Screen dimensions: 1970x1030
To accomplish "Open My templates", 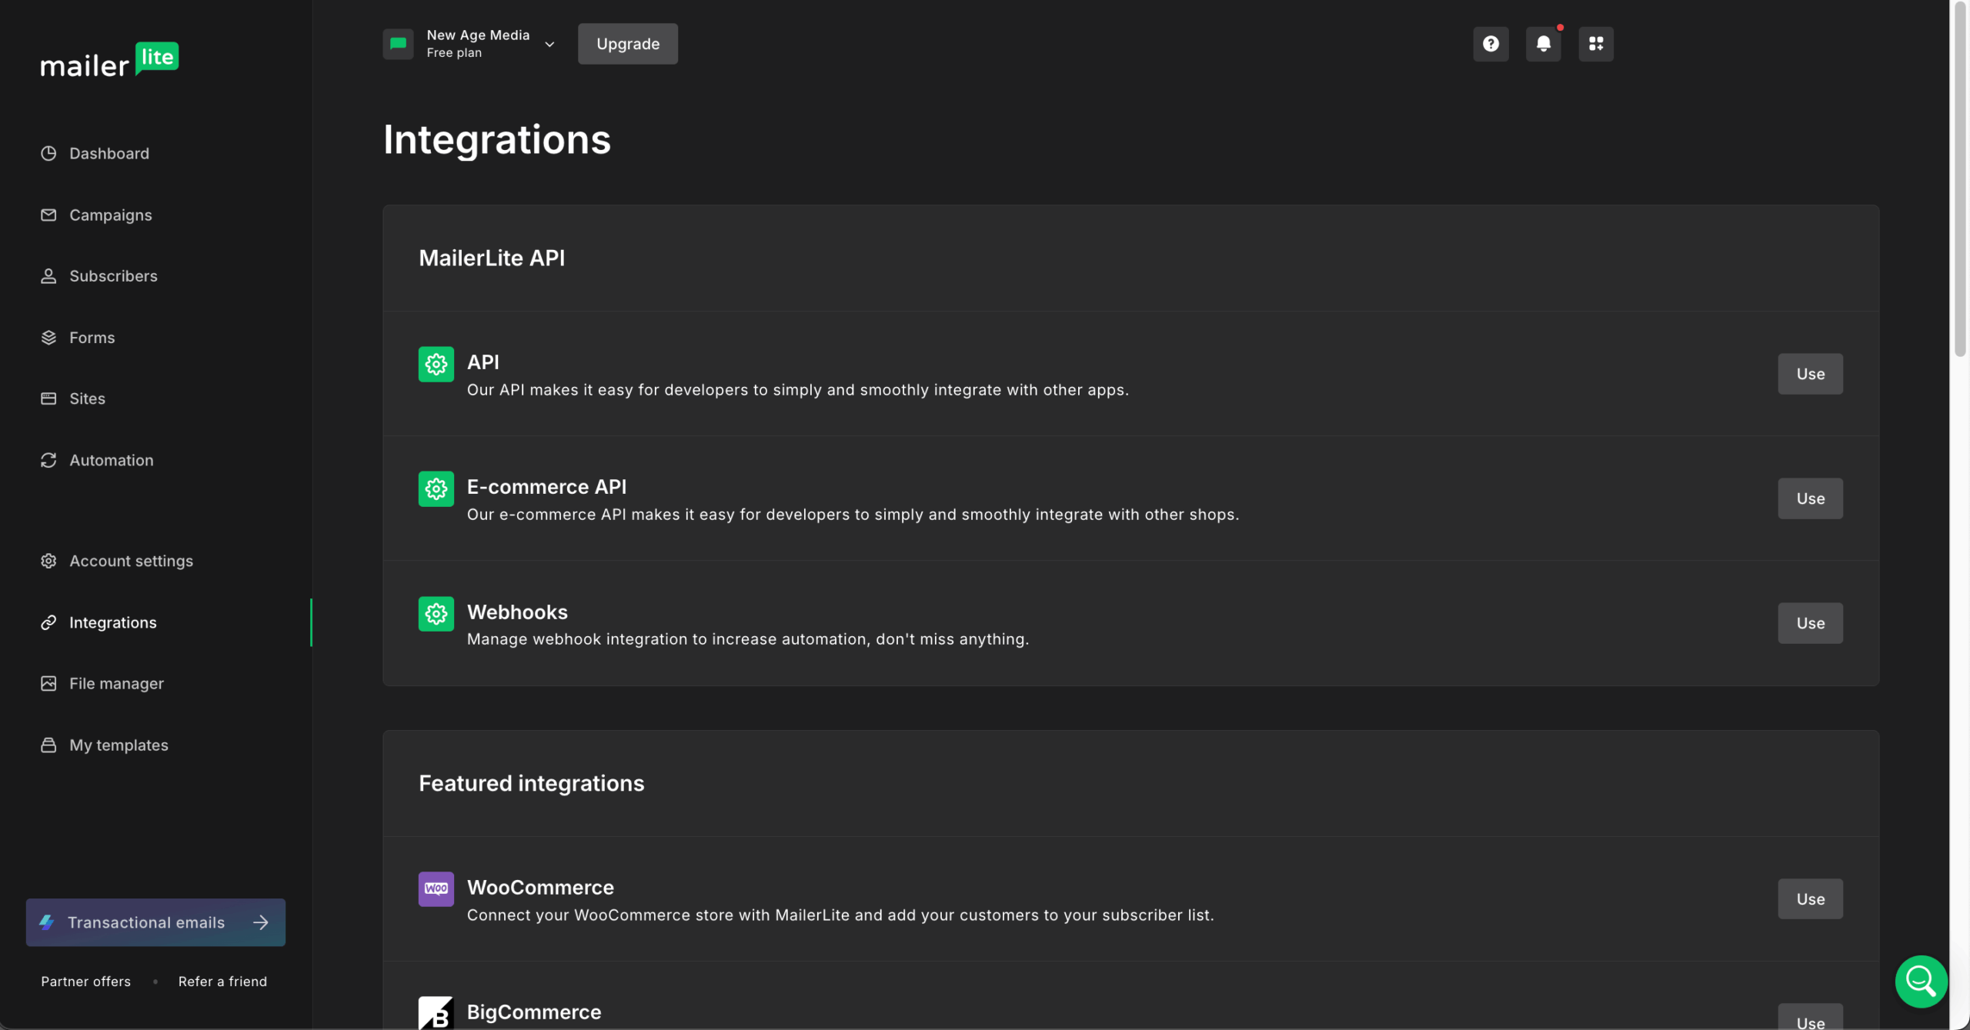I will click(x=119, y=745).
